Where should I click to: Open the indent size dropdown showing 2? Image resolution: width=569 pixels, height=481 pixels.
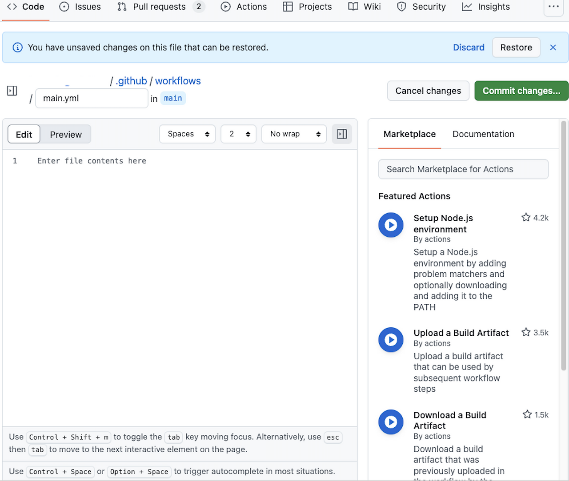click(x=238, y=134)
